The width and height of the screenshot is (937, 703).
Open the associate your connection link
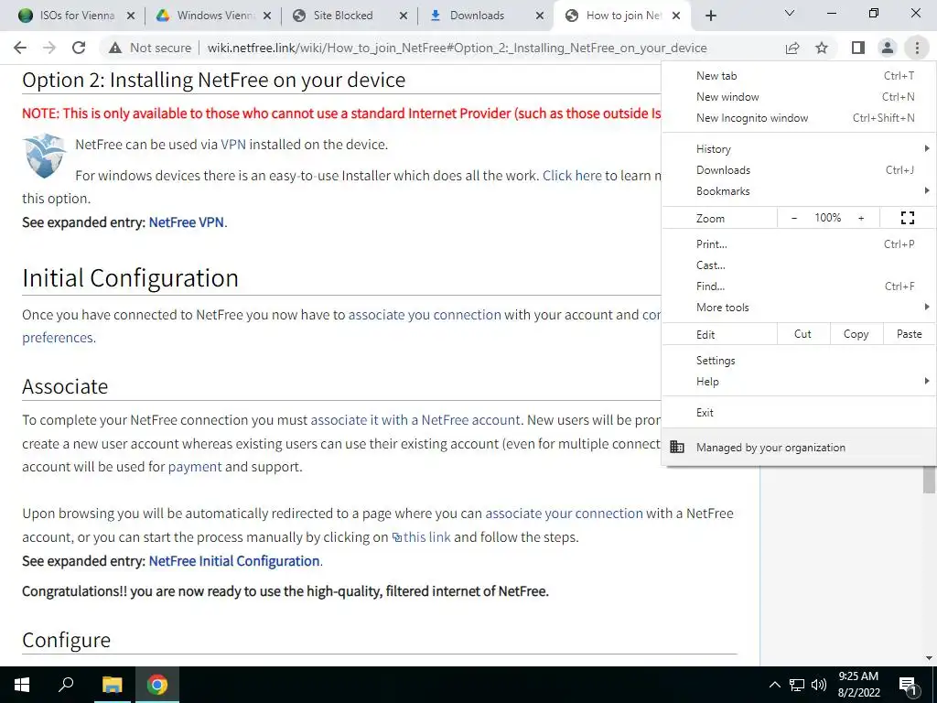point(564,514)
